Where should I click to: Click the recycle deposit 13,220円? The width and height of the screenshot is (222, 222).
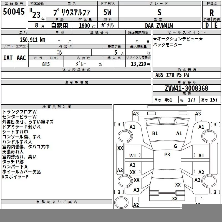click(x=140, y=64)
